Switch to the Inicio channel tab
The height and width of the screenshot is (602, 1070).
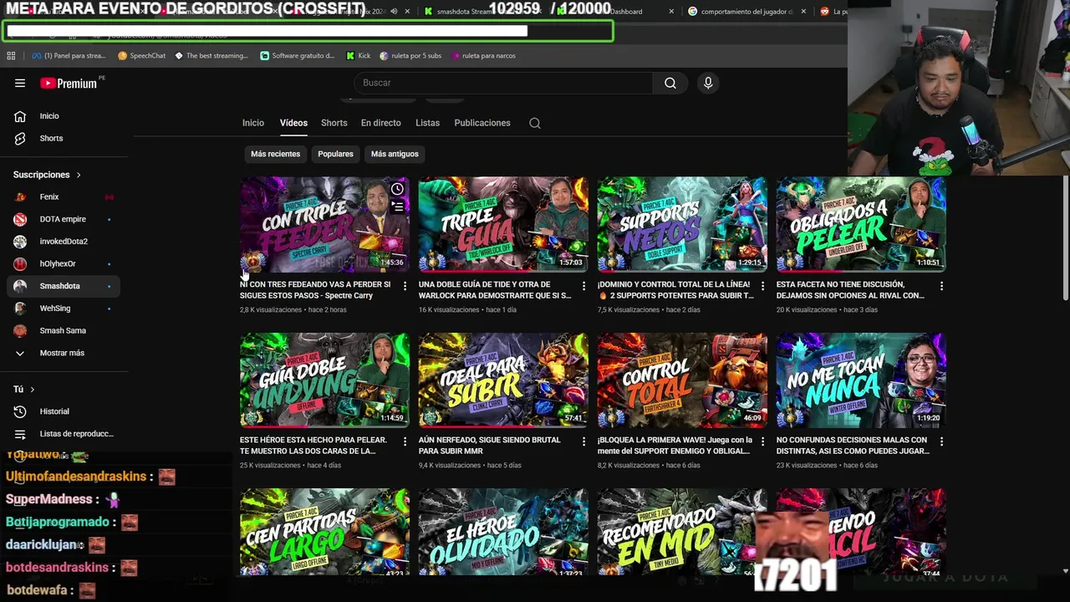click(x=253, y=123)
